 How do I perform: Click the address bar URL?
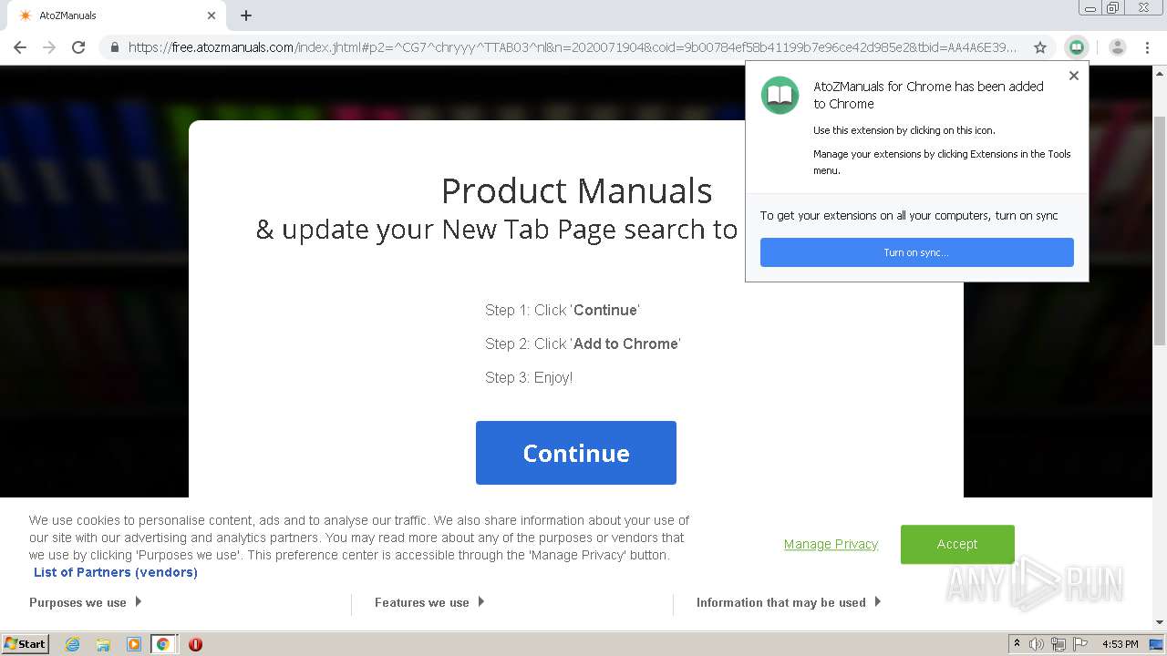(x=572, y=47)
